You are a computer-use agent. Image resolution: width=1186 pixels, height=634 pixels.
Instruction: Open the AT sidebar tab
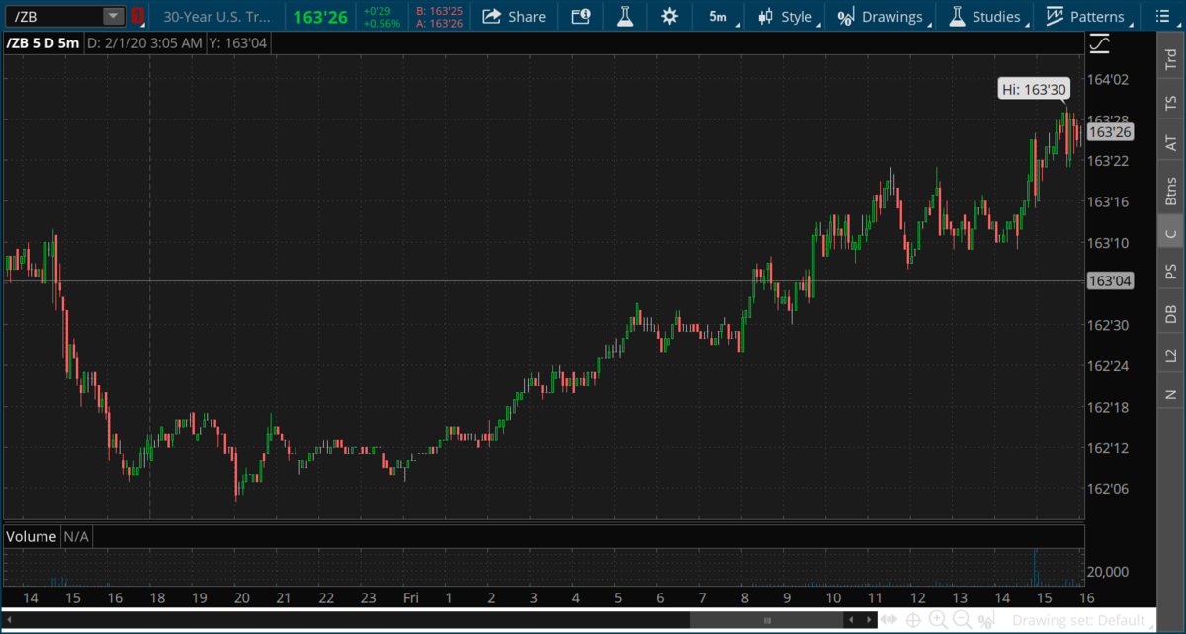(1170, 144)
